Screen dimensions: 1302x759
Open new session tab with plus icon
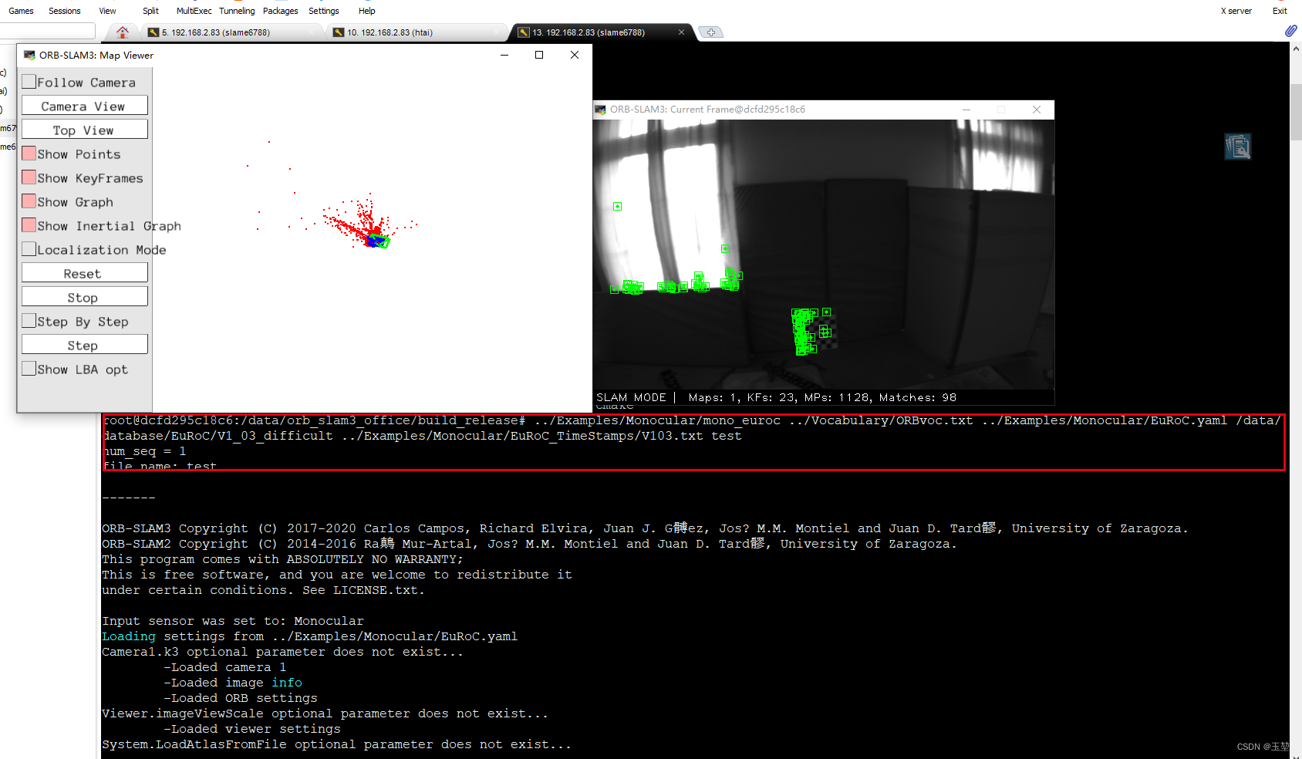(710, 32)
